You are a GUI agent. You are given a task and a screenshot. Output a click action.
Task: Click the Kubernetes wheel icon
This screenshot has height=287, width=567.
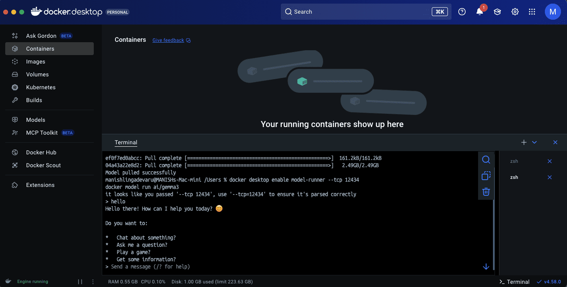tap(15, 87)
